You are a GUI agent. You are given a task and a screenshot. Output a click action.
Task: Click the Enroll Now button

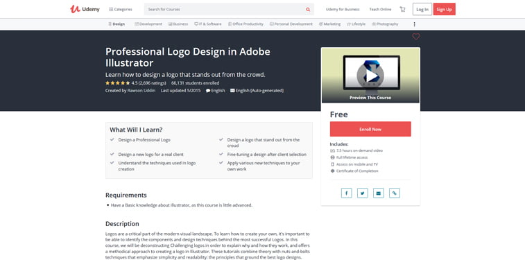[x=370, y=129]
